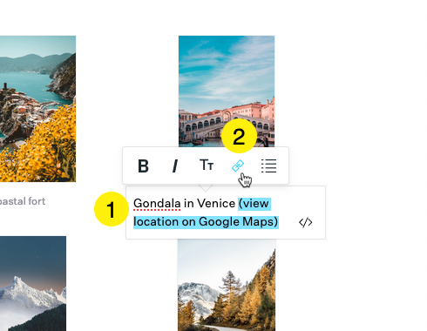Click the highlighted word "location"

pyautogui.click(x=156, y=222)
